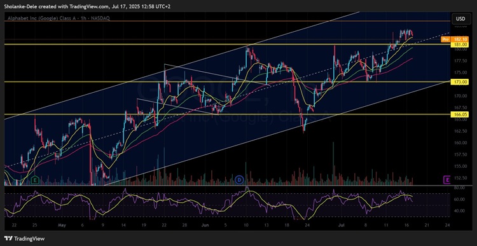Image resolution: width=477 pixels, height=246 pixels.
Task: Select the orange Pre-market label
Action: [x=445, y=39]
